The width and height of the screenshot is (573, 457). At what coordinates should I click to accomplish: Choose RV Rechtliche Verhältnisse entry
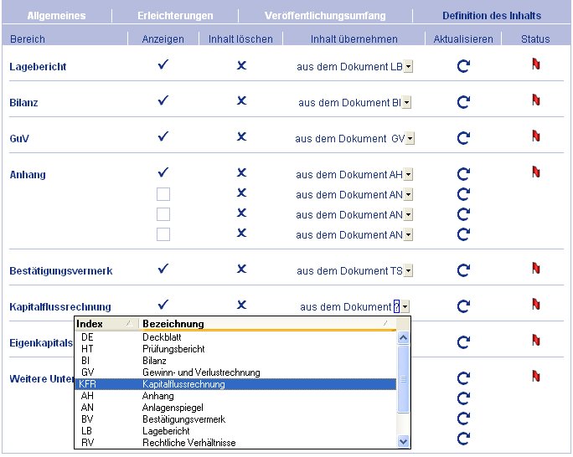[x=235, y=443]
